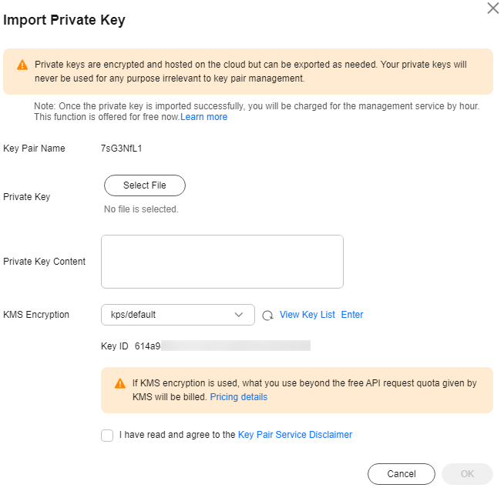Click the KMS Encryption field label

point(36,314)
